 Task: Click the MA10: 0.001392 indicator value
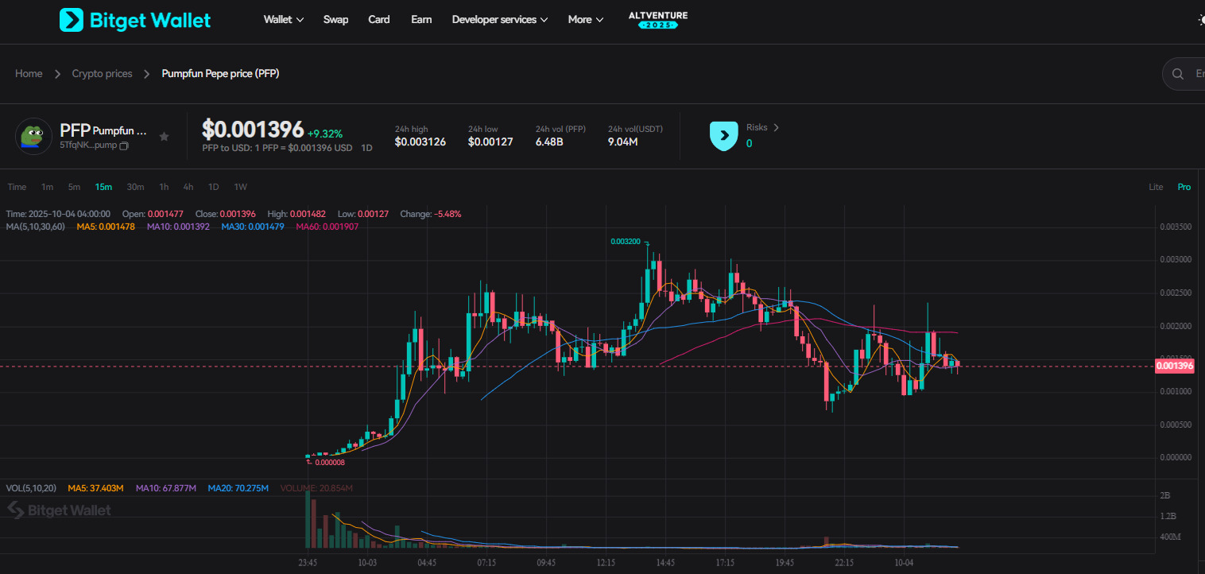pos(178,227)
